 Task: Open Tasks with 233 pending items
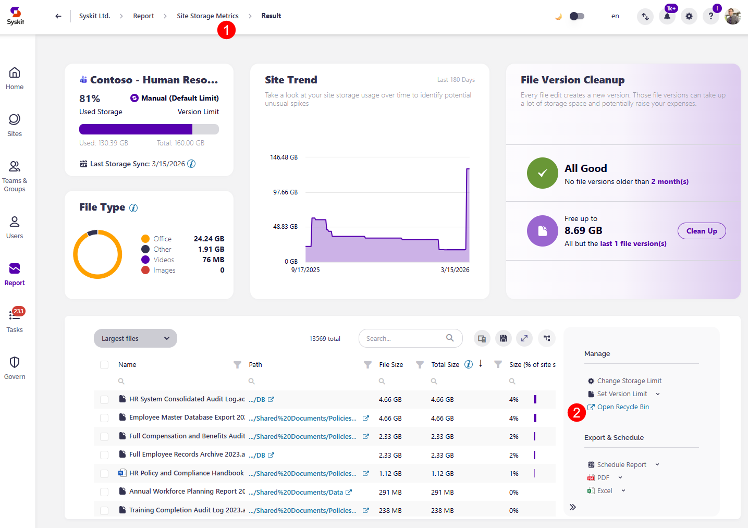pos(14,320)
